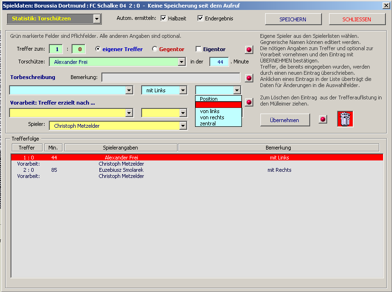This screenshot has height=292, width=392.
Task: Toggle the Halbzeit checkbox
Action: [163, 18]
